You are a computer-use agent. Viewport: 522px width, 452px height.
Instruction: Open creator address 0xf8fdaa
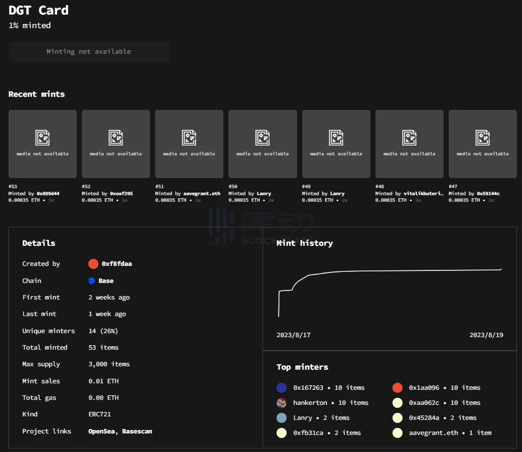tap(117, 264)
